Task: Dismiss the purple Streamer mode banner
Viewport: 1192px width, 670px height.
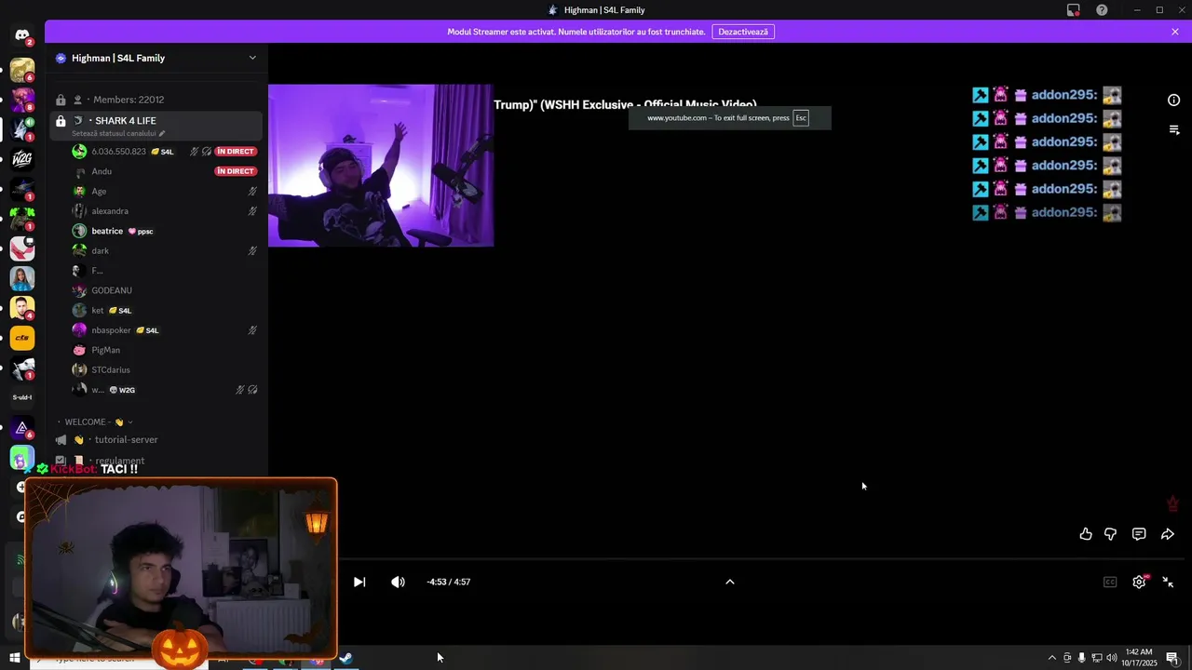Action: tap(1175, 32)
